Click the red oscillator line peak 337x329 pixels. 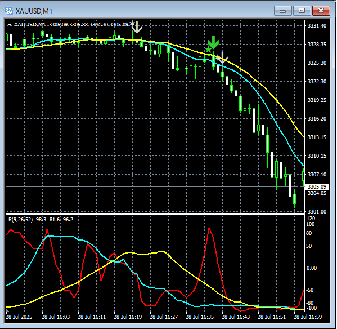pos(209,229)
